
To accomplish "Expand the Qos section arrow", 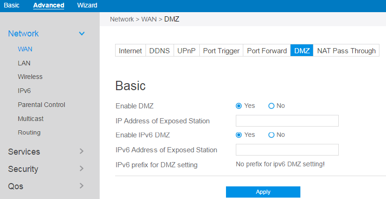I will 82,186.
